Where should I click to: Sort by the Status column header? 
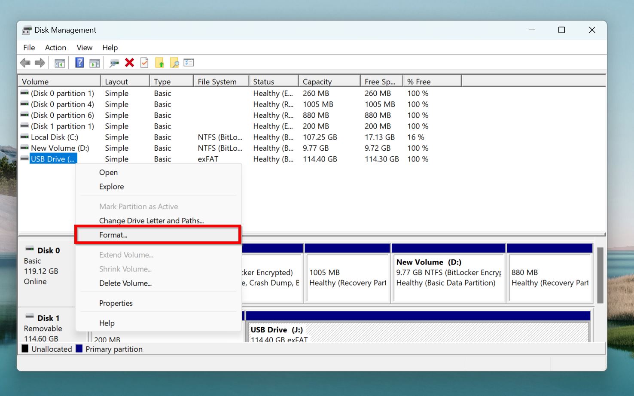click(274, 81)
